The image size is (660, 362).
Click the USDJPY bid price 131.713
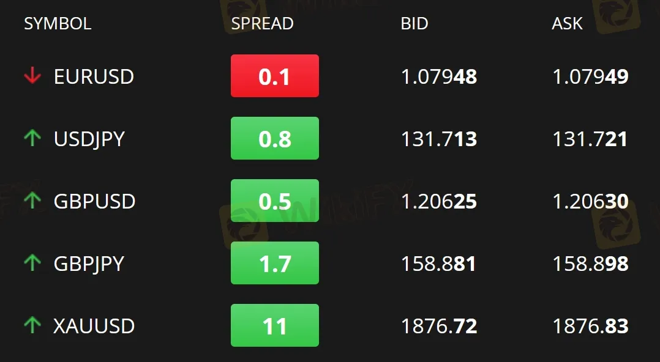438,139
